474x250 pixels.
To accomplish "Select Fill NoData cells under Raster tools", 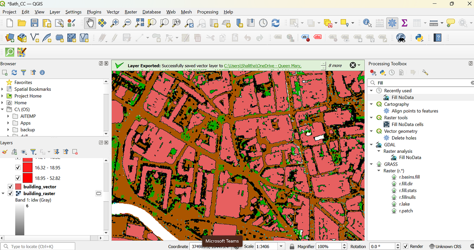I will [407, 124].
